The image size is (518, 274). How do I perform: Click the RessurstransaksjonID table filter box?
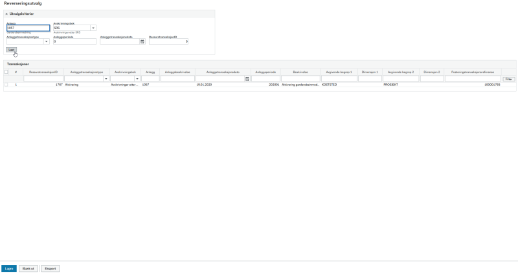43,79
